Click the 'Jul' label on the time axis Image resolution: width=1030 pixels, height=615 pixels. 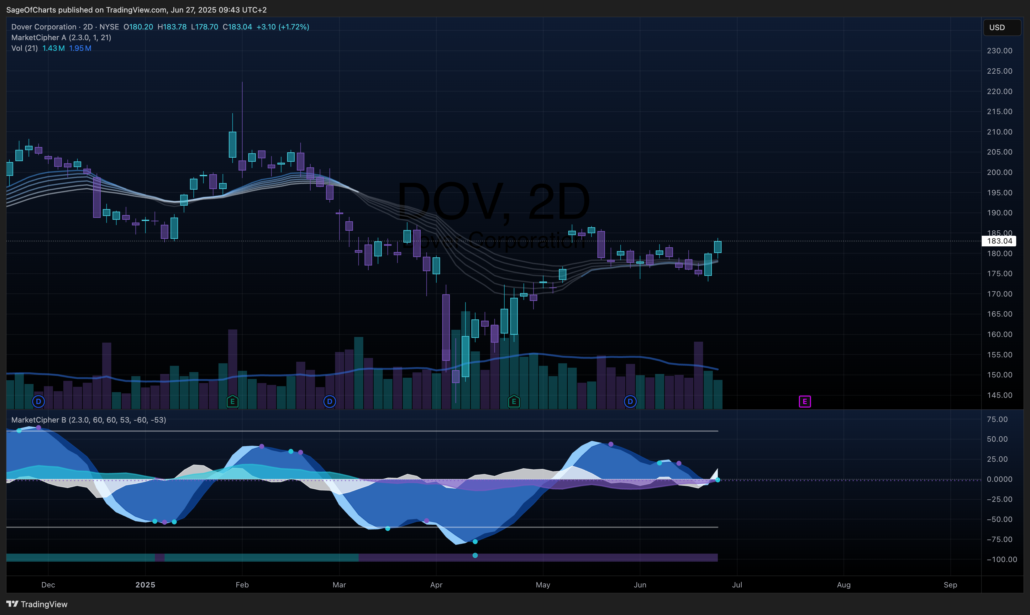(x=737, y=585)
